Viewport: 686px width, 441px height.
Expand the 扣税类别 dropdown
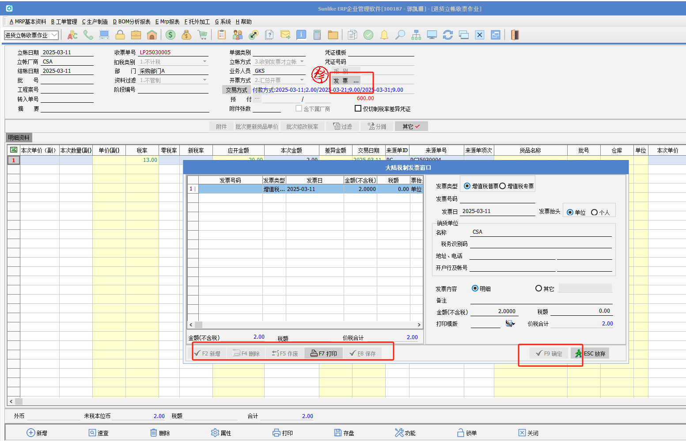205,62
